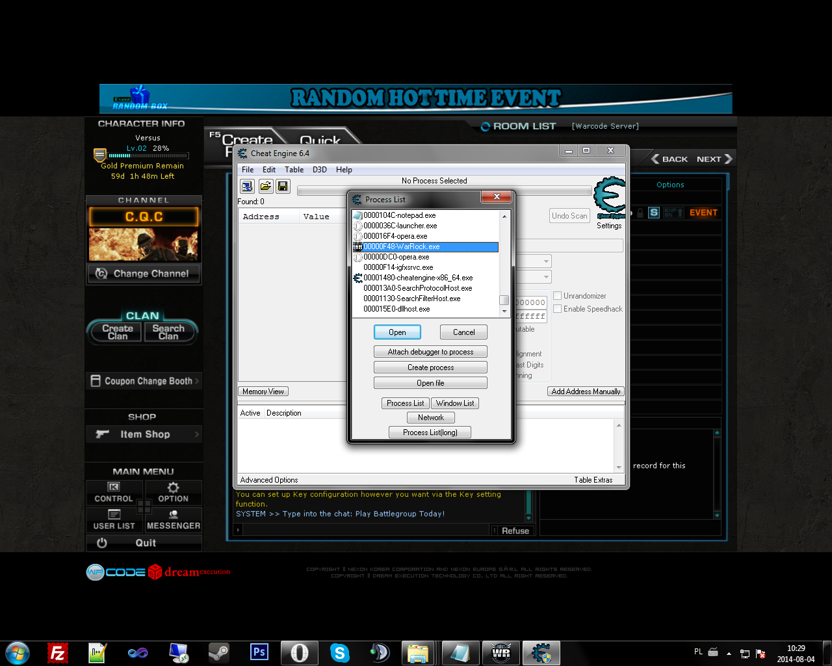Click the WarRock.exe icon in Process List

point(357,246)
